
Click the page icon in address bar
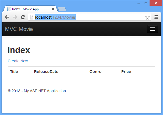click(32, 17)
